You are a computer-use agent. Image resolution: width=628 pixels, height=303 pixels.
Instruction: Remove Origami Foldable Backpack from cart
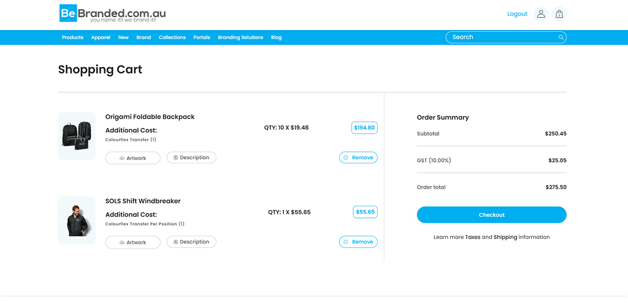pyautogui.click(x=358, y=158)
